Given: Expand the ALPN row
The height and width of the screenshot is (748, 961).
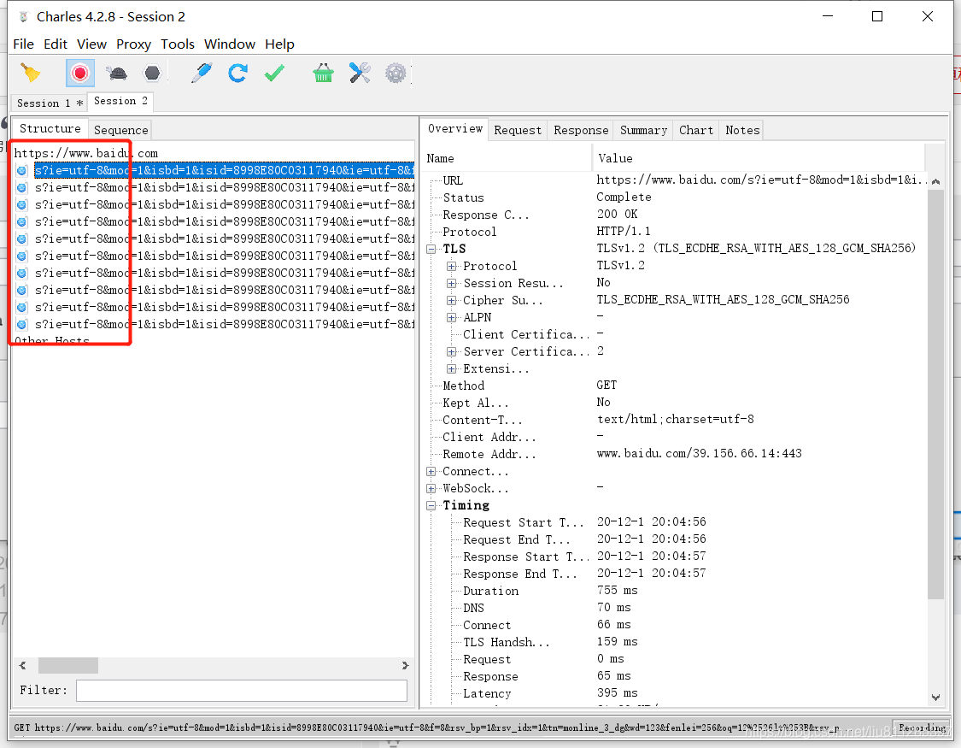Looking at the screenshot, I should pyautogui.click(x=451, y=318).
